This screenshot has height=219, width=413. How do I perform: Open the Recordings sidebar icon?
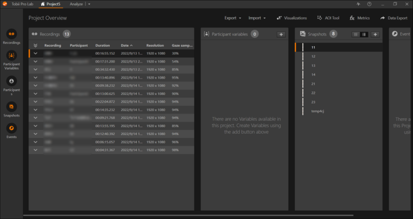click(11, 34)
